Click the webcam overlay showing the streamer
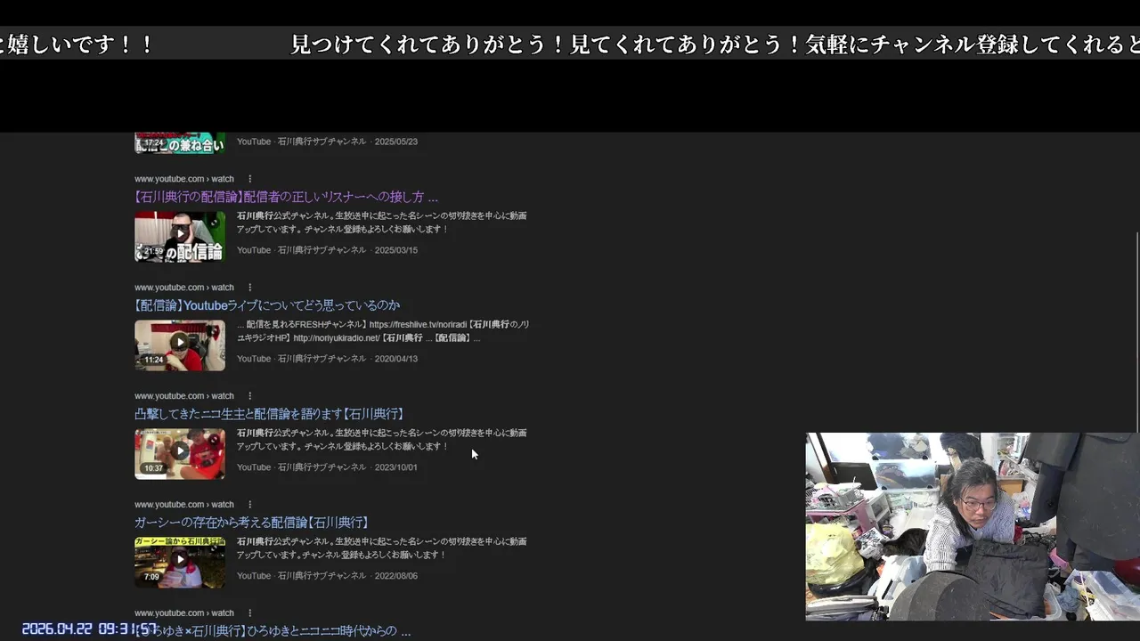The height and width of the screenshot is (641, 1140). [972, 526]
